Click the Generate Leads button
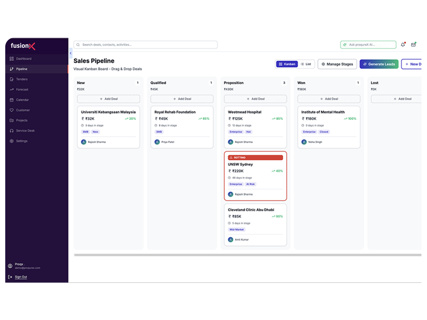Viewport: 427px width, 320px height. [x=379, y=64]
